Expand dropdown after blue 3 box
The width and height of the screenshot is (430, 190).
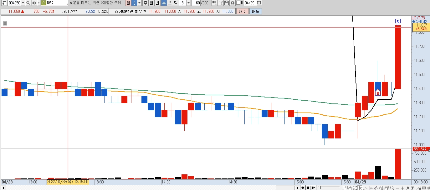coord(139,3)
